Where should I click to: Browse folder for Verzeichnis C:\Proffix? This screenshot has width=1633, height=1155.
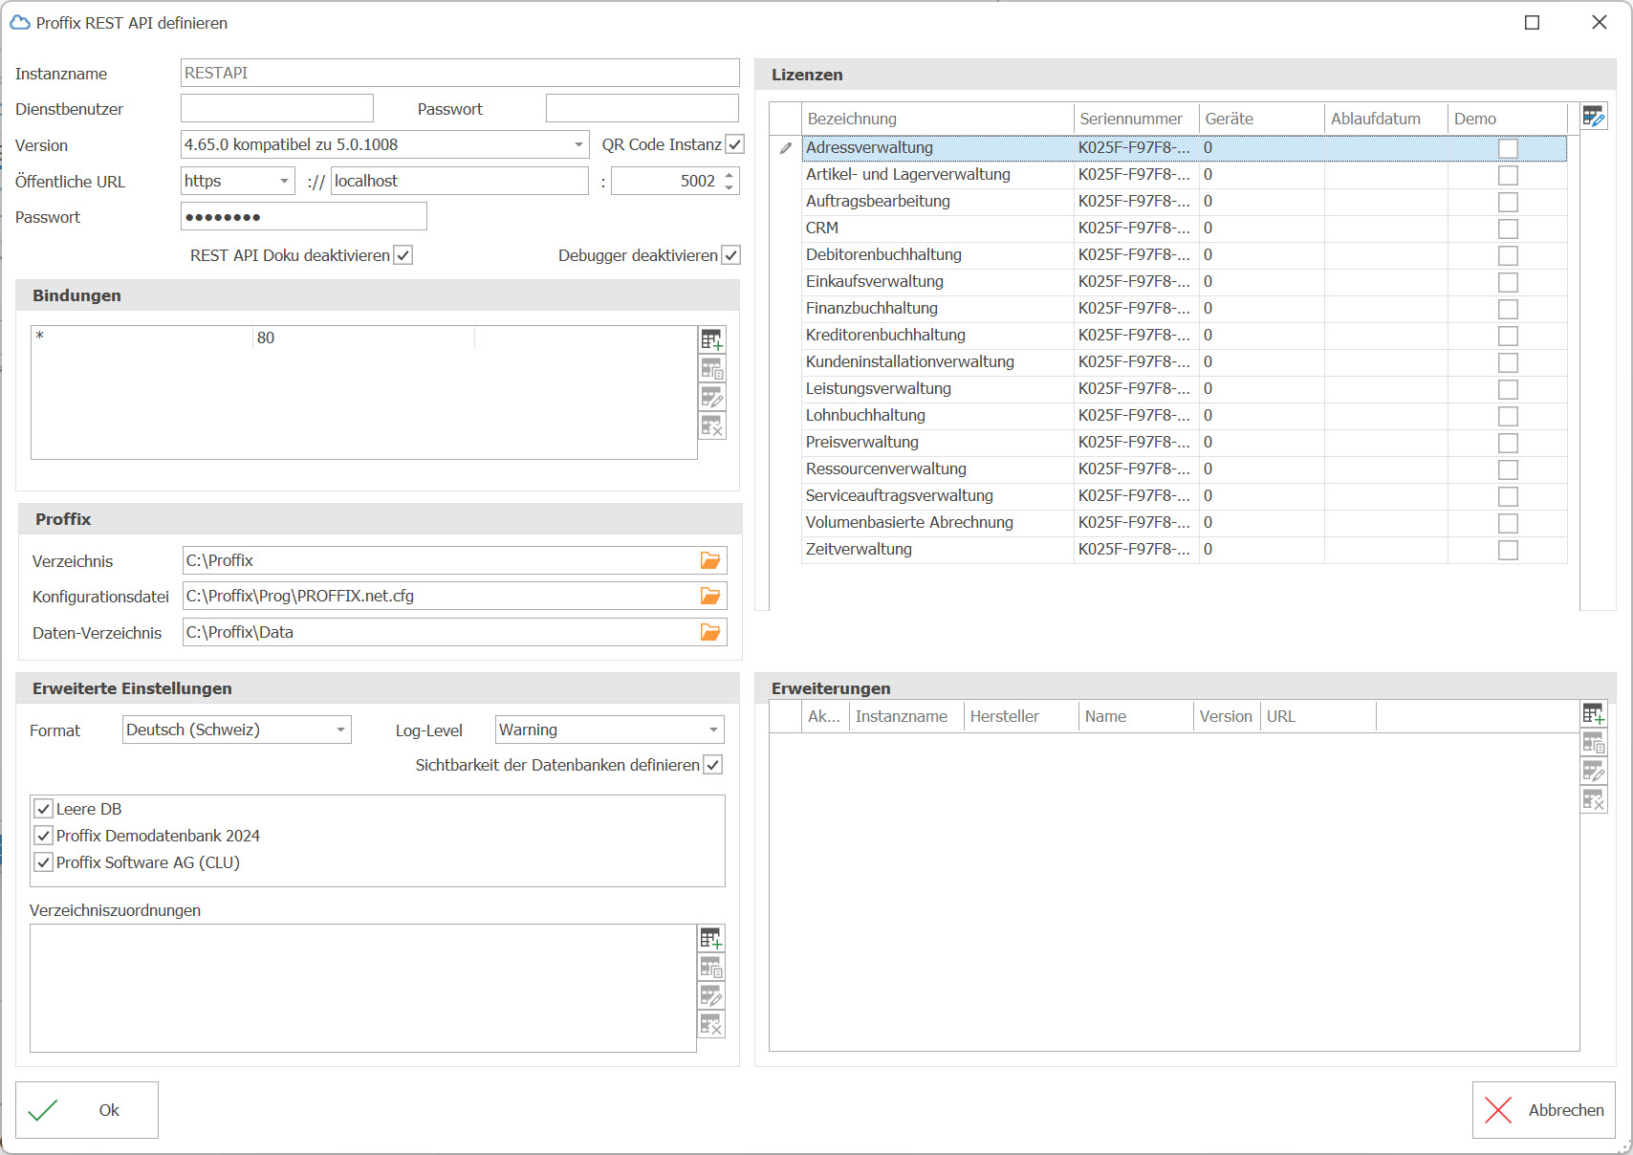click(x=710, y=560)
